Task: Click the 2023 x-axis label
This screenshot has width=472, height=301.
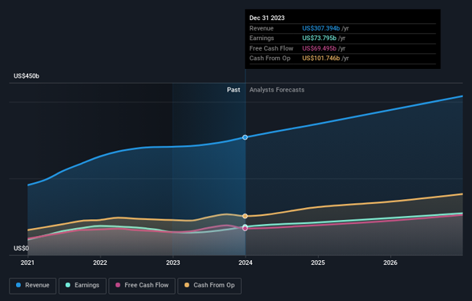Action: 173,263
